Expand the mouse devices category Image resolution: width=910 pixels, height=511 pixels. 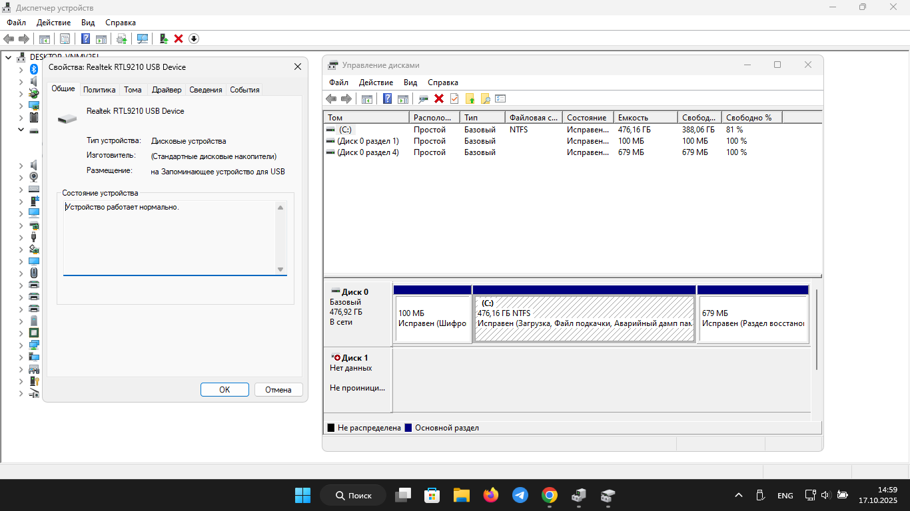pyautogui.click(x=21, y=273)
